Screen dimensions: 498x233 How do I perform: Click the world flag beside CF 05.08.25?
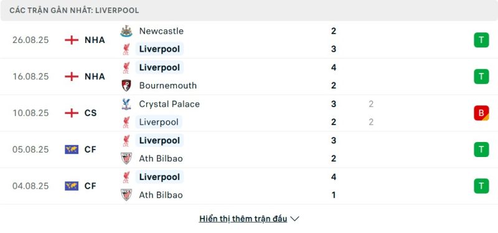click(72, 150)
